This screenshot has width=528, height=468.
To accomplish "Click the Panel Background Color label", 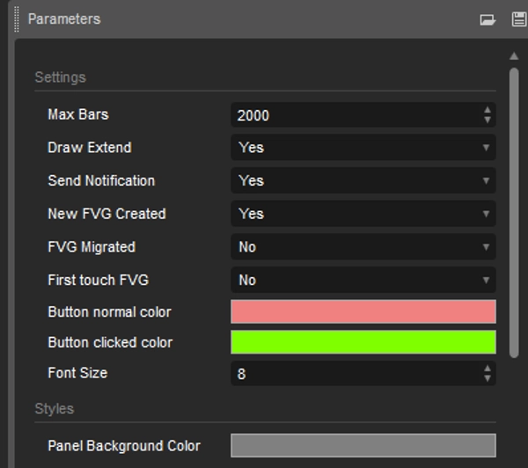I will pos(124,446).
